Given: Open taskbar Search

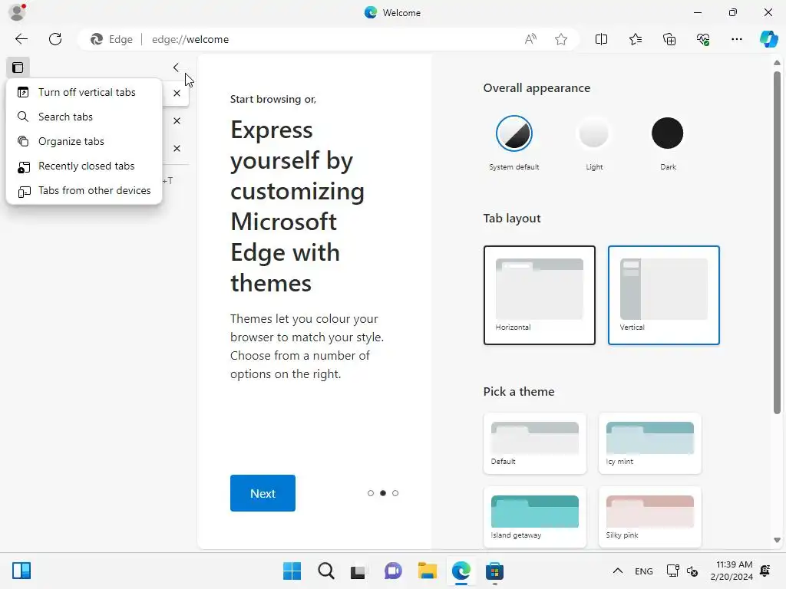Looking at the screenshot, I should (x=325, y=571).
